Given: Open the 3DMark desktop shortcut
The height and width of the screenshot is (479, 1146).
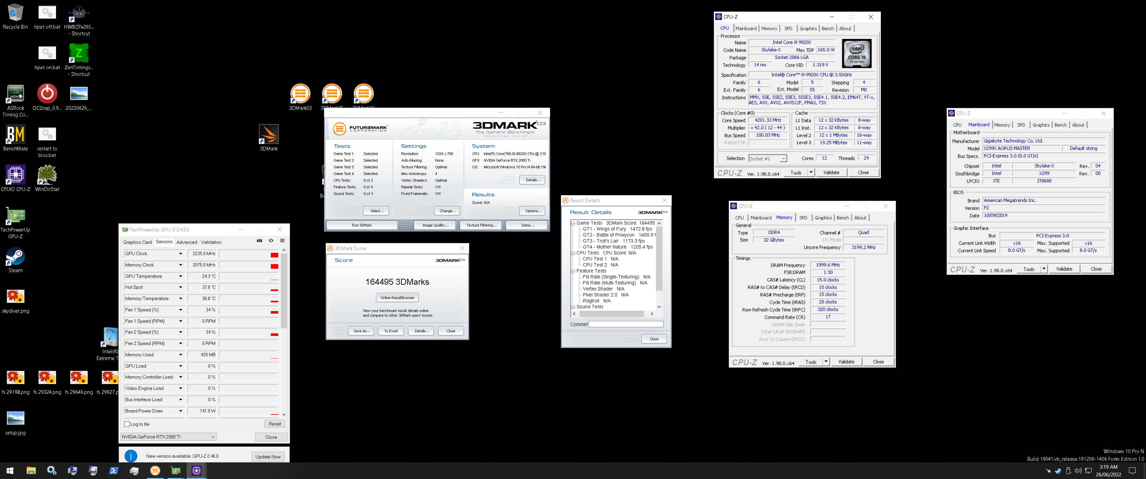Looking at the screenshot, I should [269, 138].
